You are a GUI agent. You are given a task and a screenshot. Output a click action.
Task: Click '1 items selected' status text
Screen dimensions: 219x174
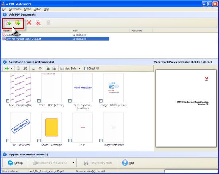click(x=10, y=171)
